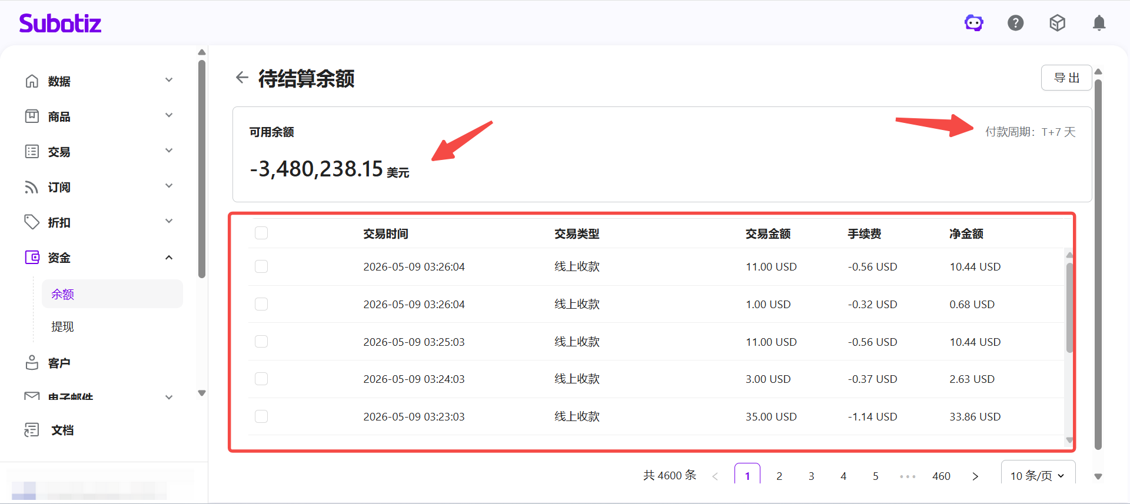
Task: Open the cube package icon
Action: click(1058, 23)
